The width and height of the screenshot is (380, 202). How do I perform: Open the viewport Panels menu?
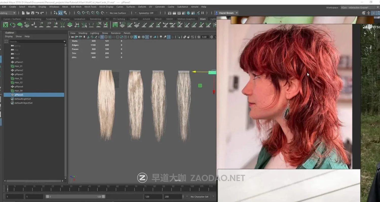click(127, 33)
